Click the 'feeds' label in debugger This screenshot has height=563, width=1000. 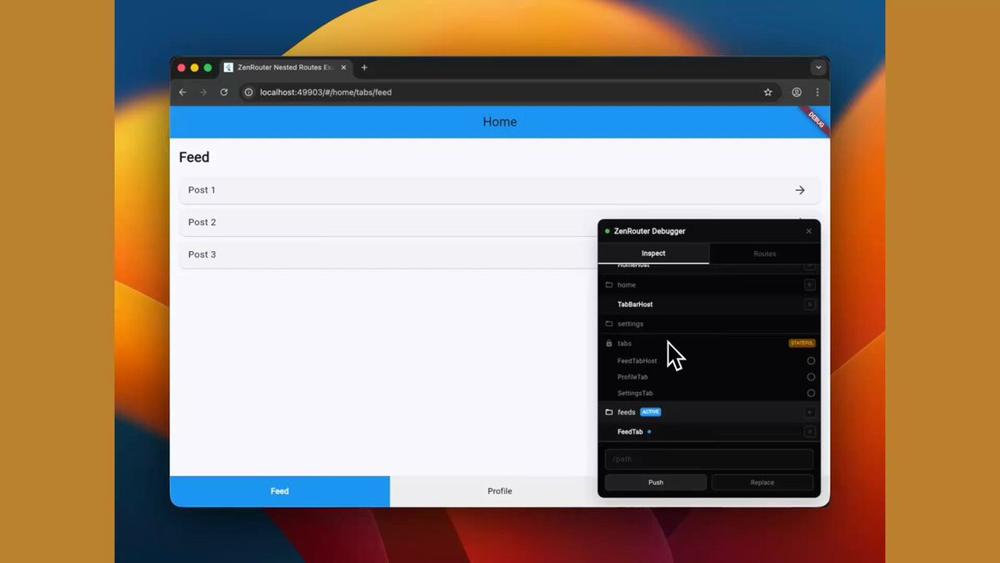pyautogui.click(x=627, y=412)
